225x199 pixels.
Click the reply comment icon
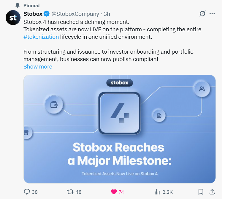(27, 192)
